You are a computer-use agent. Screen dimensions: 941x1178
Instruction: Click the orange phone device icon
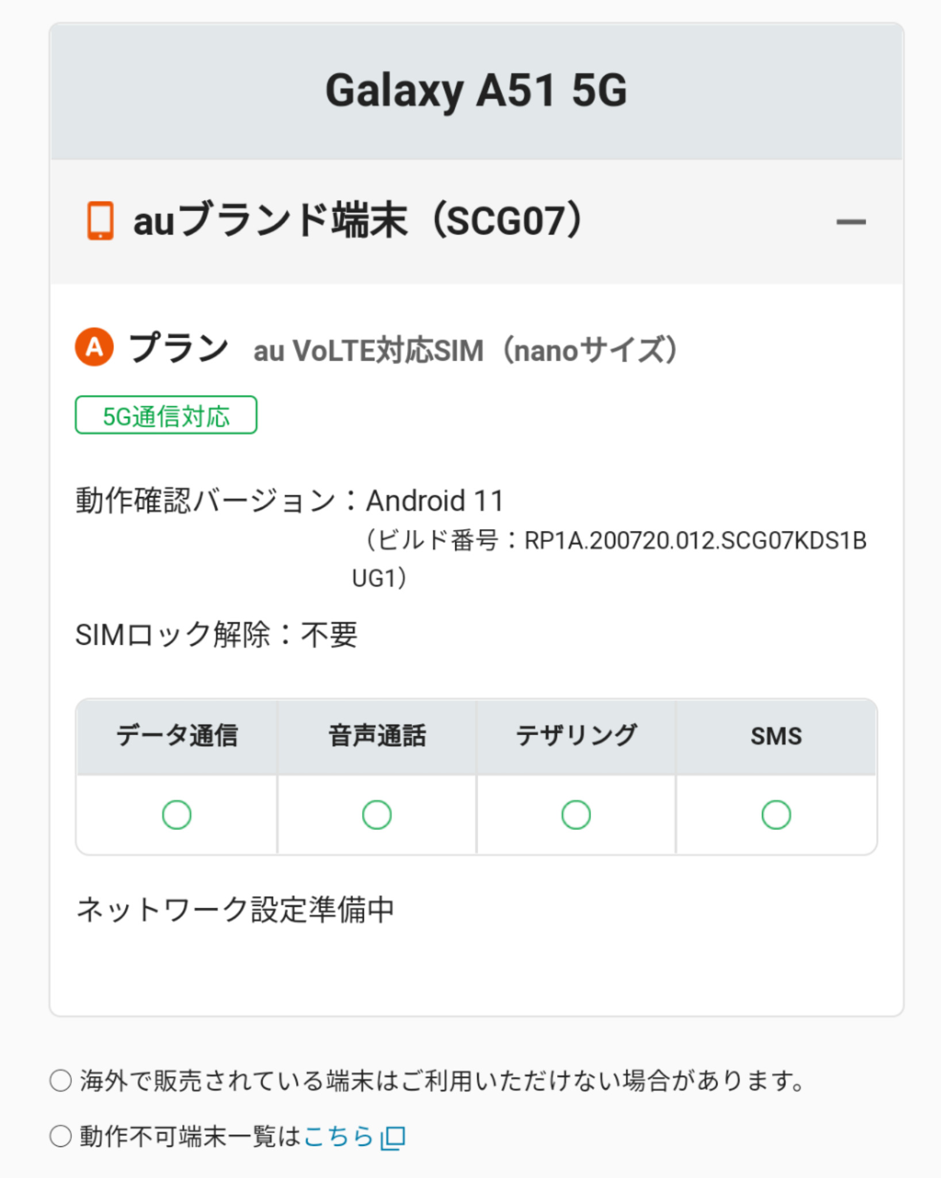point(100,220)
